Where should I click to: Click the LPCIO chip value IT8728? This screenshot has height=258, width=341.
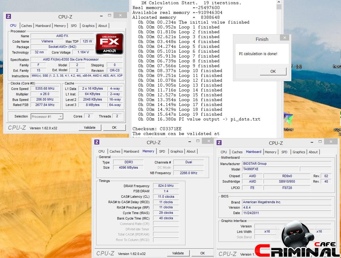[287, 188]
